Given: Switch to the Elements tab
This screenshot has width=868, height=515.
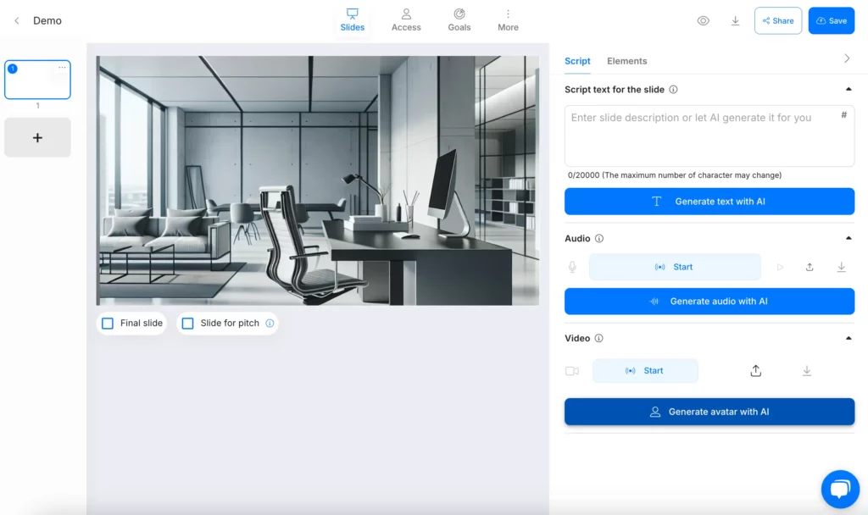Looking at the screenshot, I should 626,61.
